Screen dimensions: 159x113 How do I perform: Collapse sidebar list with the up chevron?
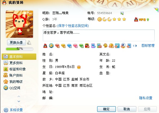pyautogui.click(x=19, y=96)
